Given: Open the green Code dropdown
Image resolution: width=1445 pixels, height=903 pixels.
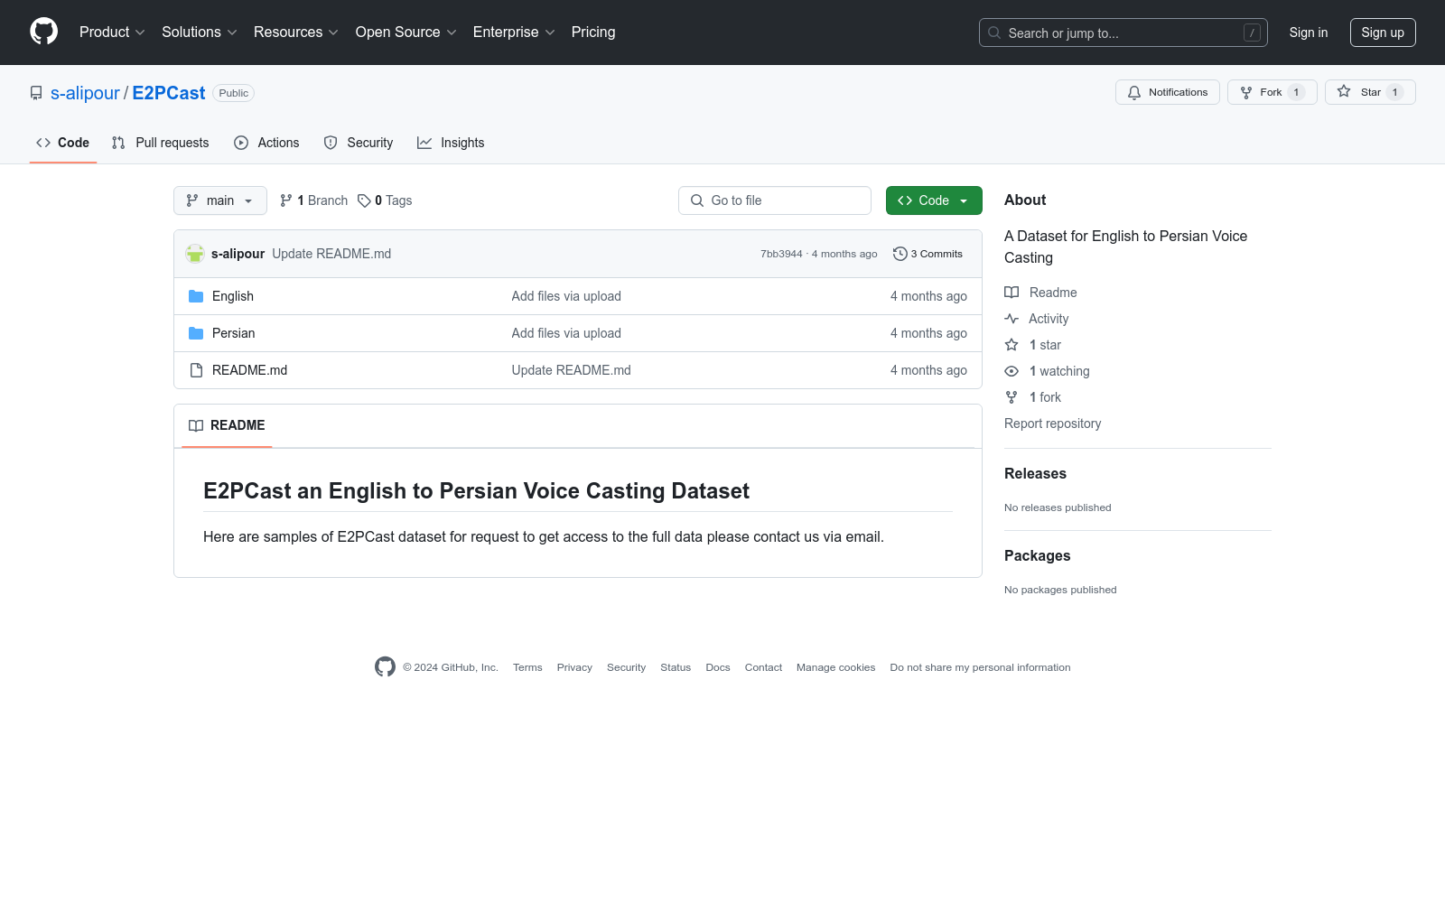Looking at the screenshot, I should pos(934,200).
